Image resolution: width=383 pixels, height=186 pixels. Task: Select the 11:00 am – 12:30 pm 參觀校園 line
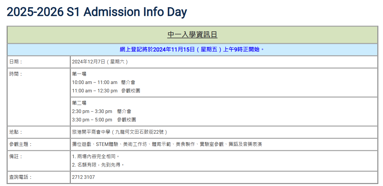[106, 91]
